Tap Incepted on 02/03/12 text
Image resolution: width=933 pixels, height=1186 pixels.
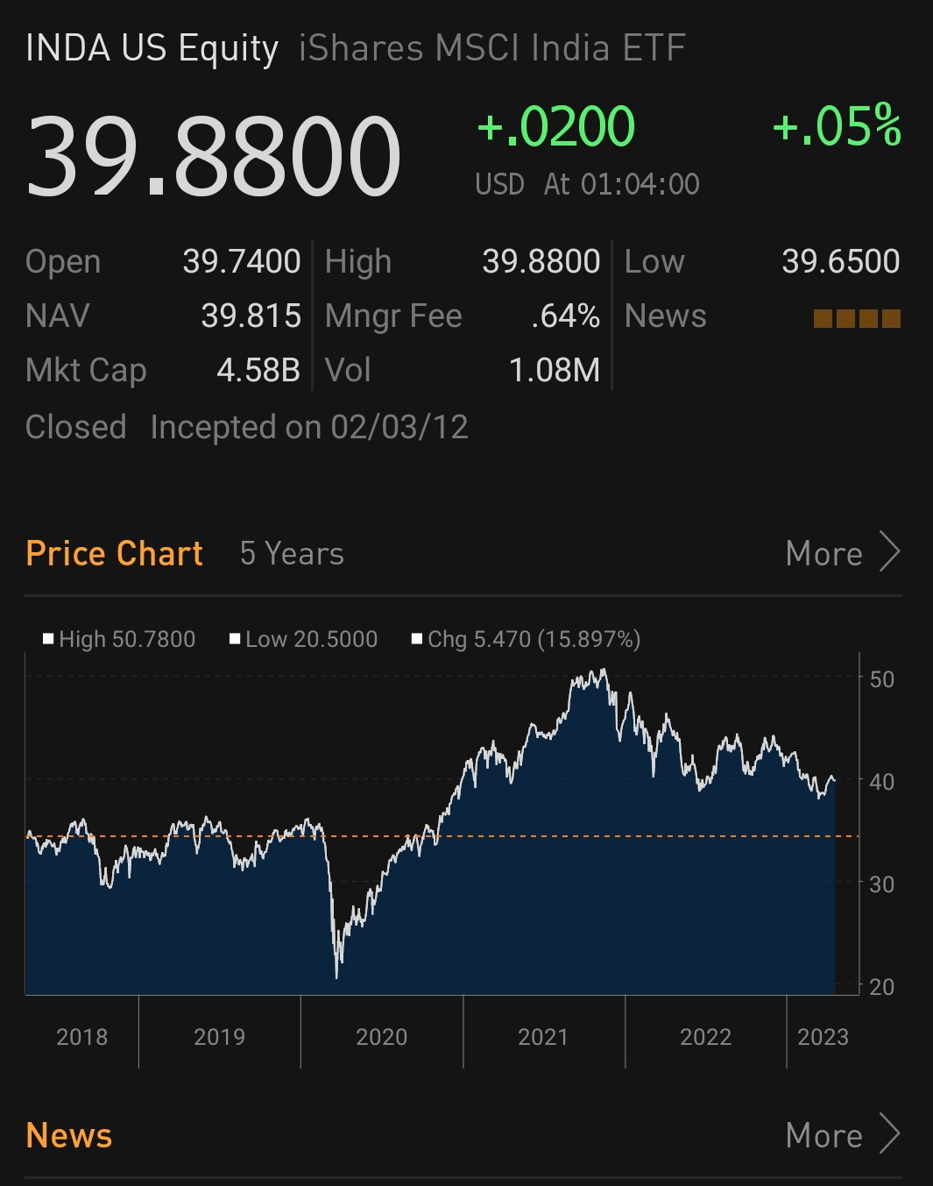coord(309,427)
